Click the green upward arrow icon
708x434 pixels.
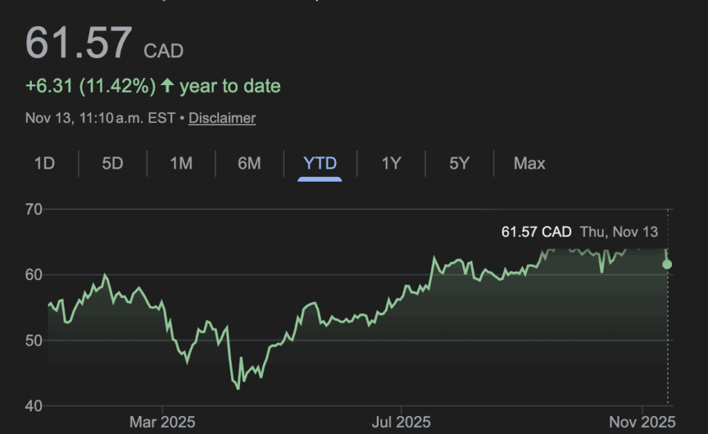[167, 86]
